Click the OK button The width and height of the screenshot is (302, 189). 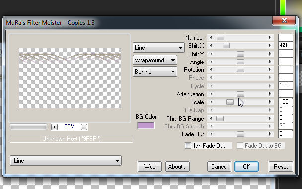[246, 167]
